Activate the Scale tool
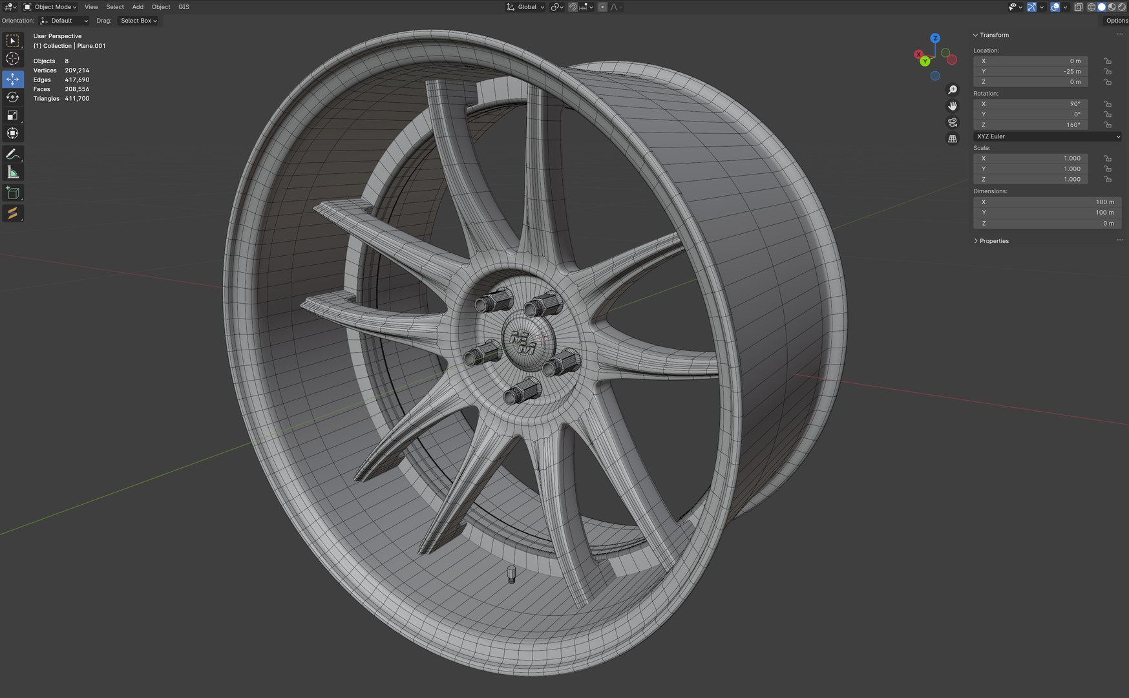The height and width of the screenshot is (698, 1129). [x=12, y=115]
